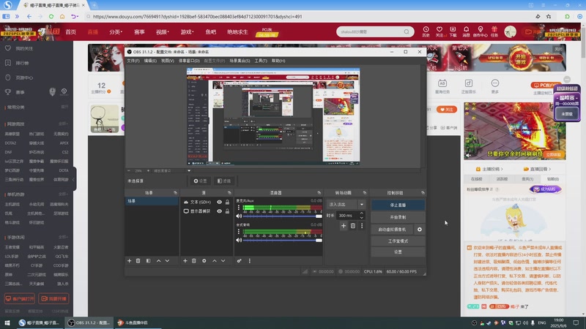Open the 文件(F) menu in OBS
This screenshot has width=586, height=329.
[x=133, y=61]
